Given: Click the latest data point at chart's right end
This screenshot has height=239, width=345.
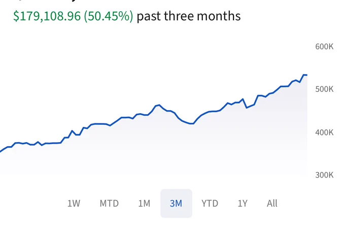Looking at the screenshot, I should (306, 75).
